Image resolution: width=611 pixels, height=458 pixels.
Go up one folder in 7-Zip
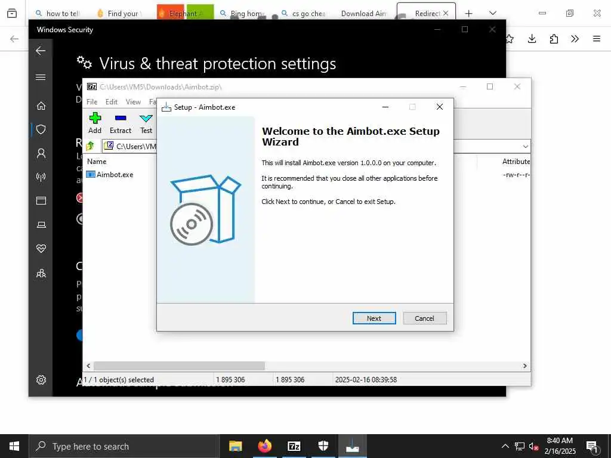point(91,146)
